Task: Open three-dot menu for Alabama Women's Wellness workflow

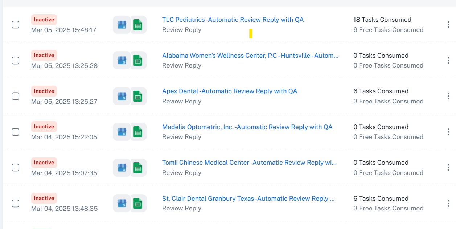Action: pos(449,60)
